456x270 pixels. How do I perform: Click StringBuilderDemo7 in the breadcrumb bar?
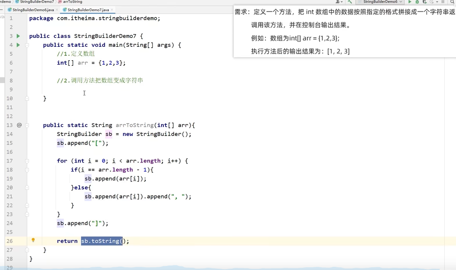(36, 2)
